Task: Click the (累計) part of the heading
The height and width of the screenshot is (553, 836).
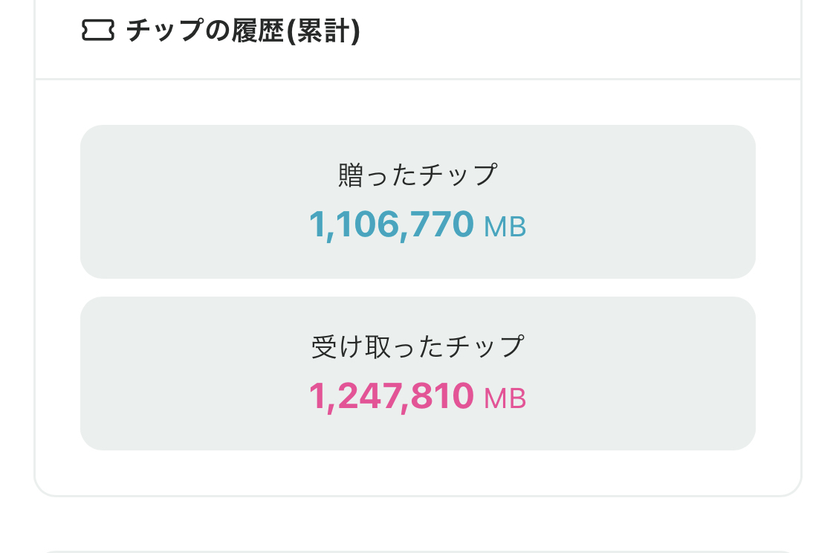Action: pyautogui.click(x=324, y=30)
